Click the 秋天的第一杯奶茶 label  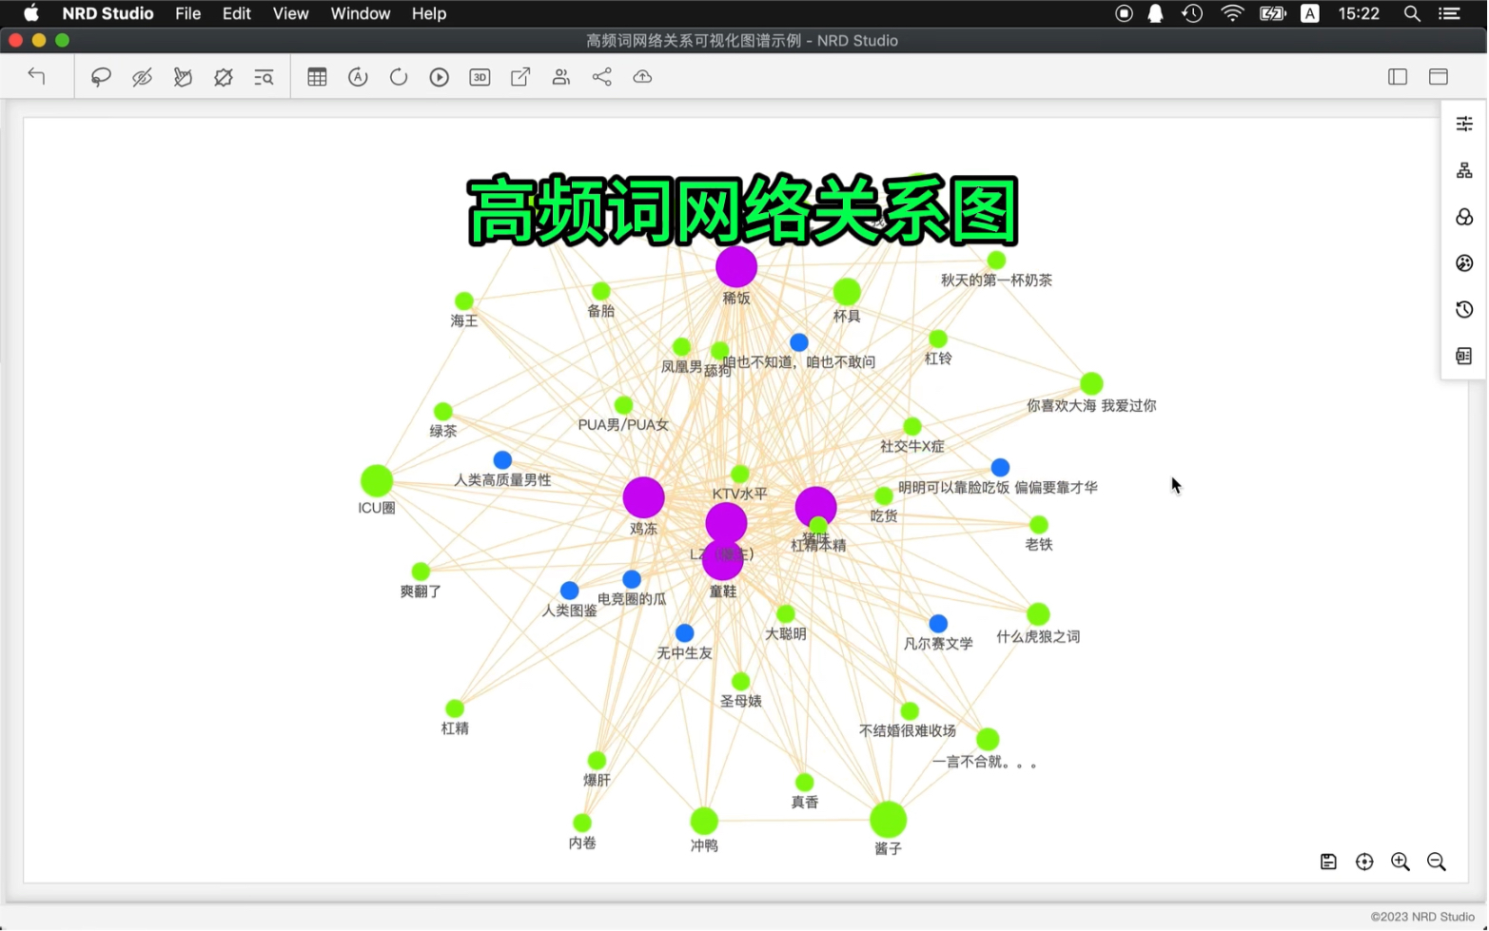(996, 281)
